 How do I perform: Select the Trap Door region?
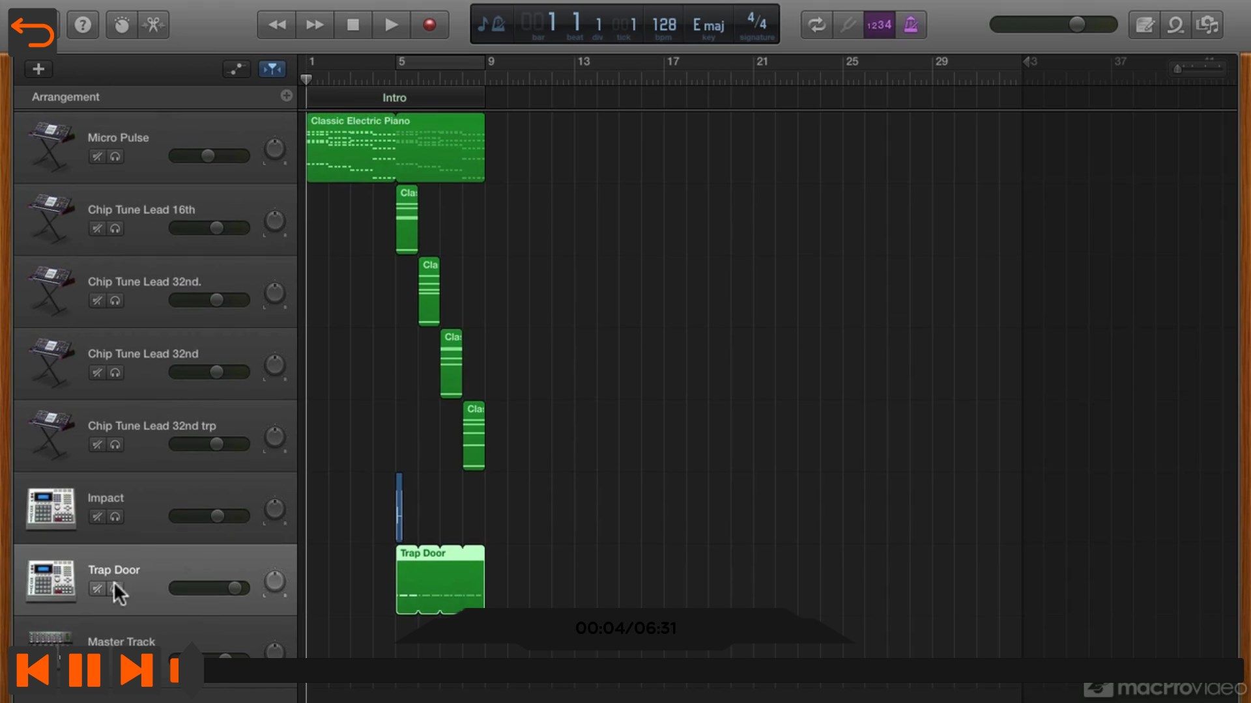pyautogui.click(x=440, y=580)
